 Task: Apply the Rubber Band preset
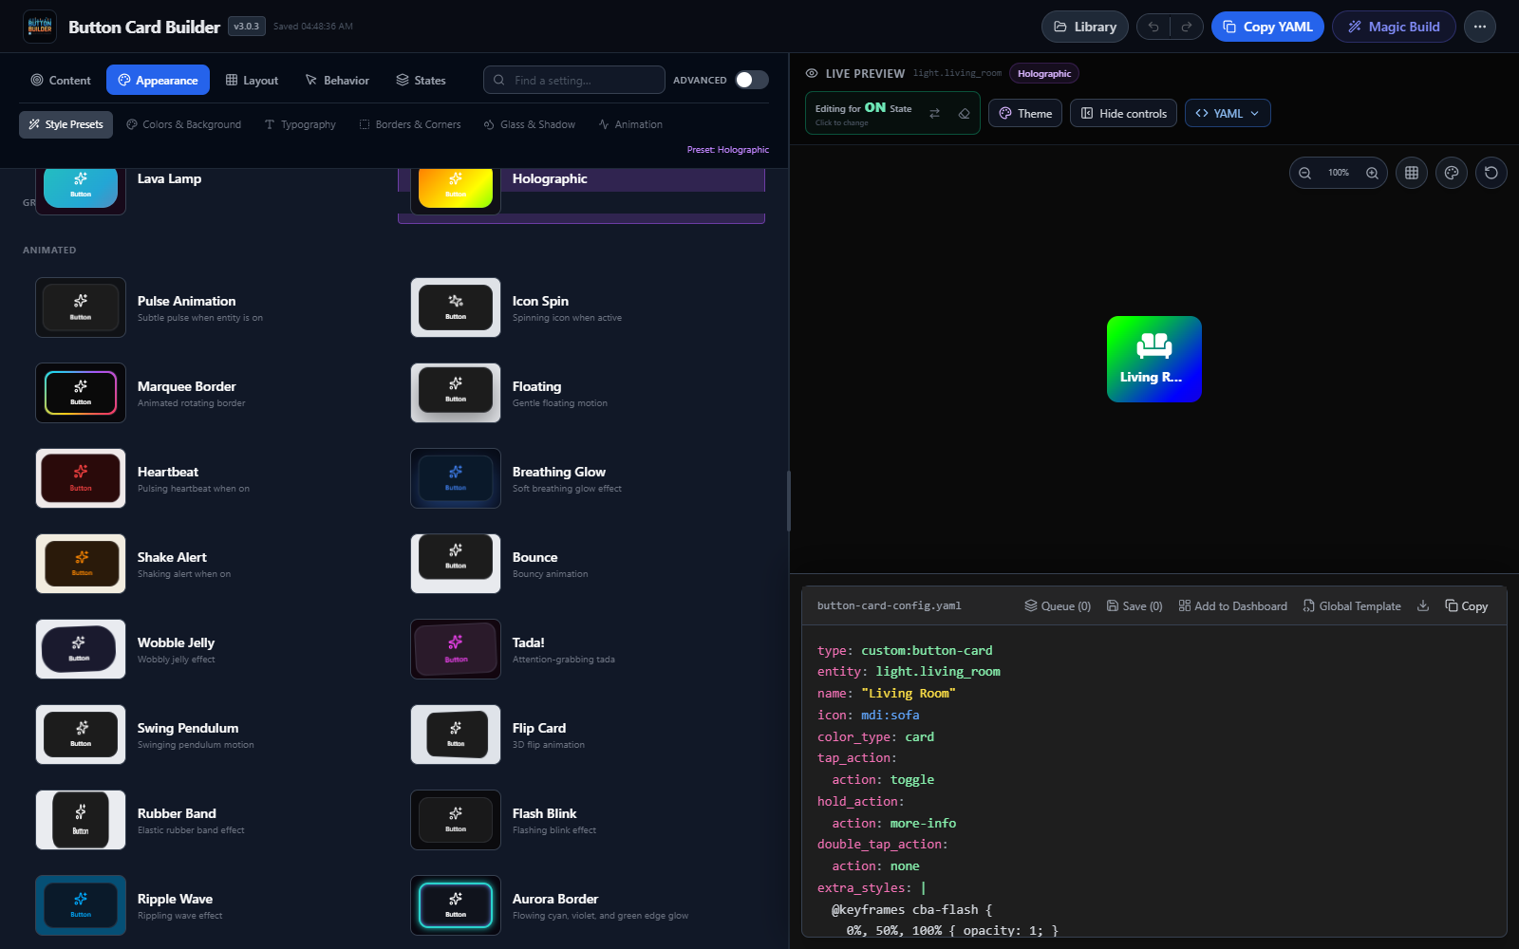[206, 820]
